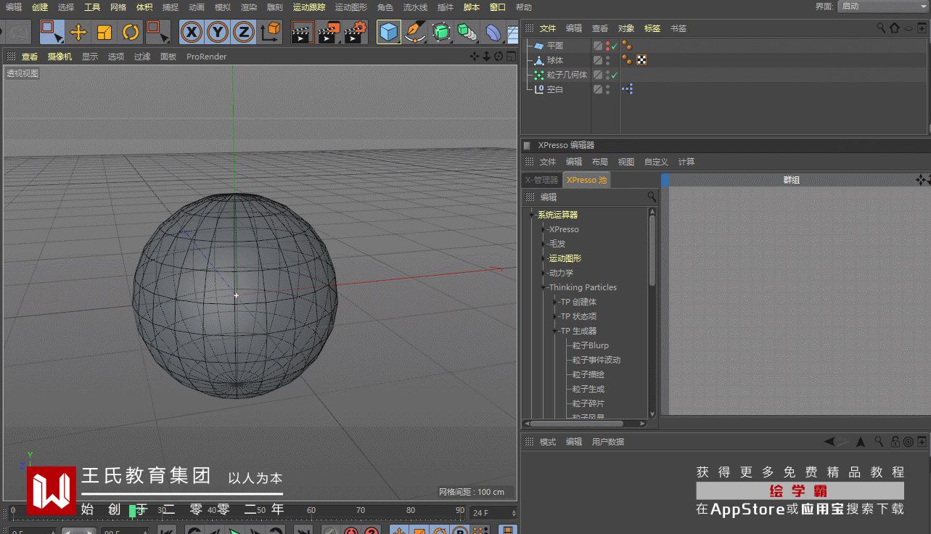Click the timeline ruler at frame 60
The height and width of the screenshot is (534, 931).
311,511
